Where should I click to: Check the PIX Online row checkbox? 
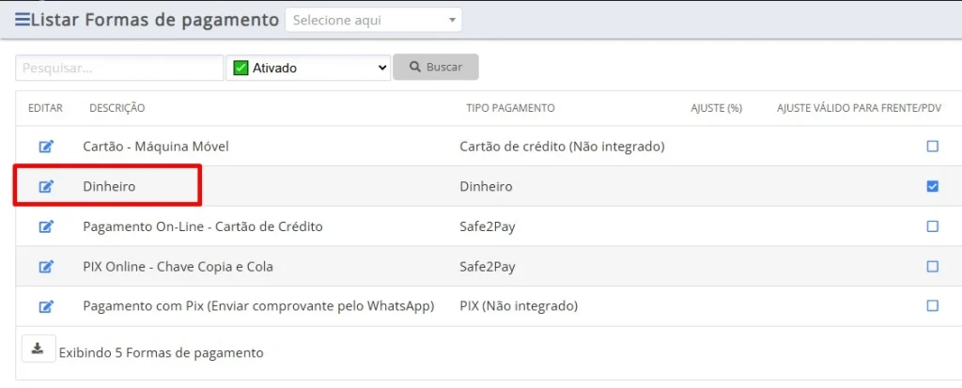933,267
